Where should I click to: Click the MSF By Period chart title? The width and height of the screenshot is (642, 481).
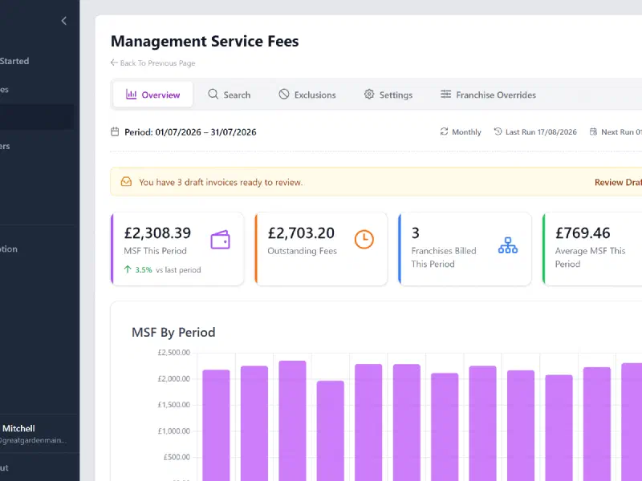coord(173,332)
